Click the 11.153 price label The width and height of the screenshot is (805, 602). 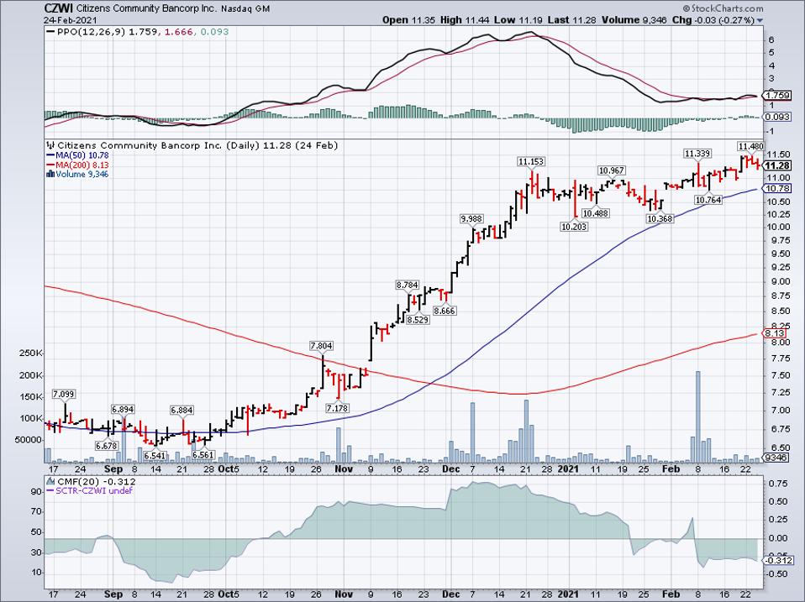pos(530,161)
